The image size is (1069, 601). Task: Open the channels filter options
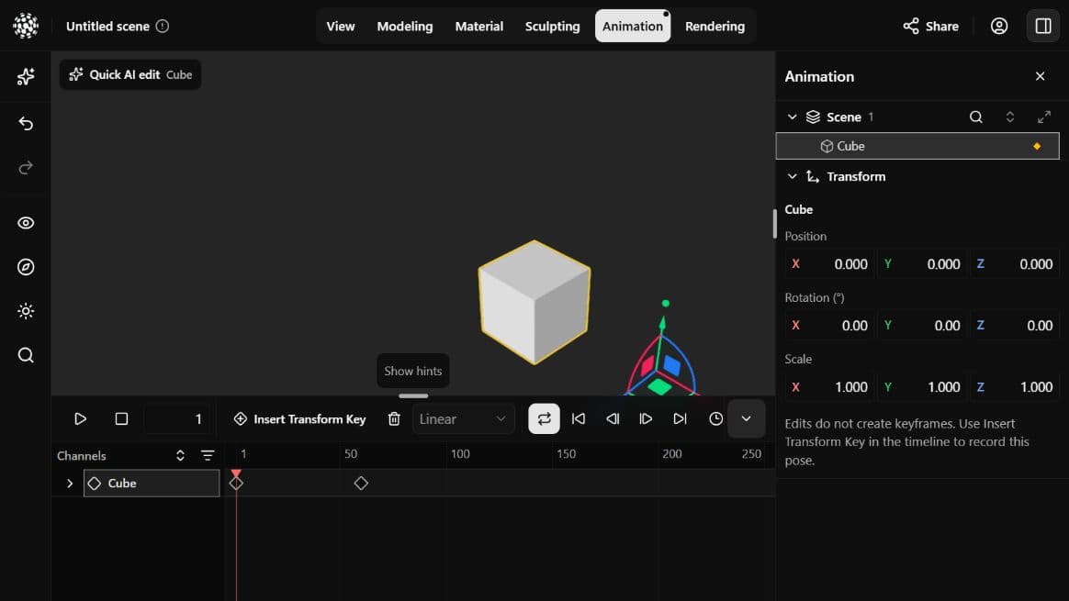[x=208, y=456]
